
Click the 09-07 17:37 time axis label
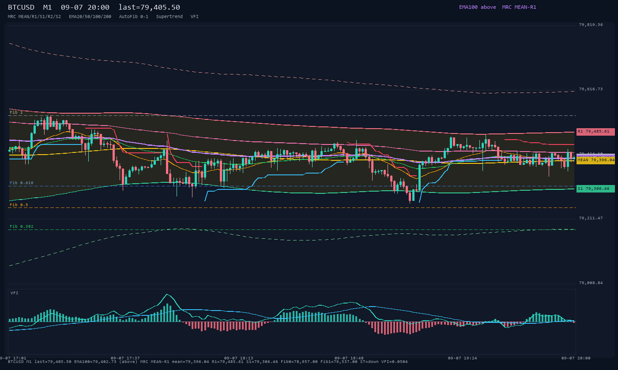125,358
